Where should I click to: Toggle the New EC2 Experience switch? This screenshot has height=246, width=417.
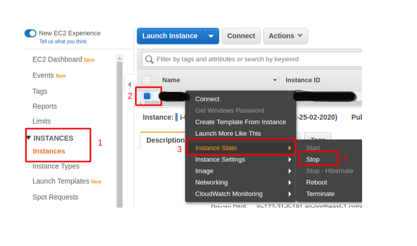coord(30,33)
